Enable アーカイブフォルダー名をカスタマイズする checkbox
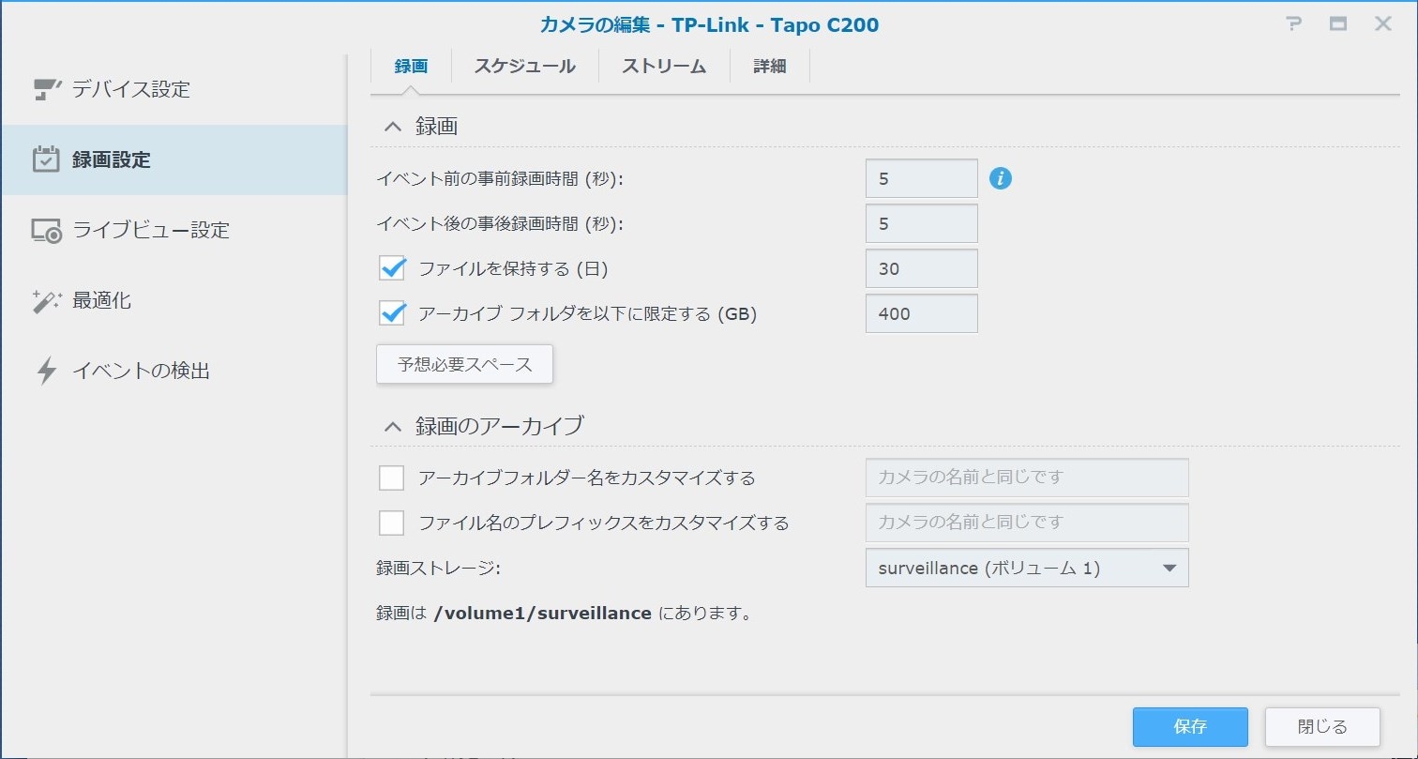The image size is (1418, 759). pyautogui.click(x=392, y=478)
